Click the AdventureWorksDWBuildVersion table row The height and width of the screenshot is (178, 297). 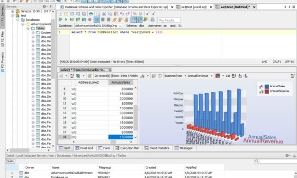[115, 173]
